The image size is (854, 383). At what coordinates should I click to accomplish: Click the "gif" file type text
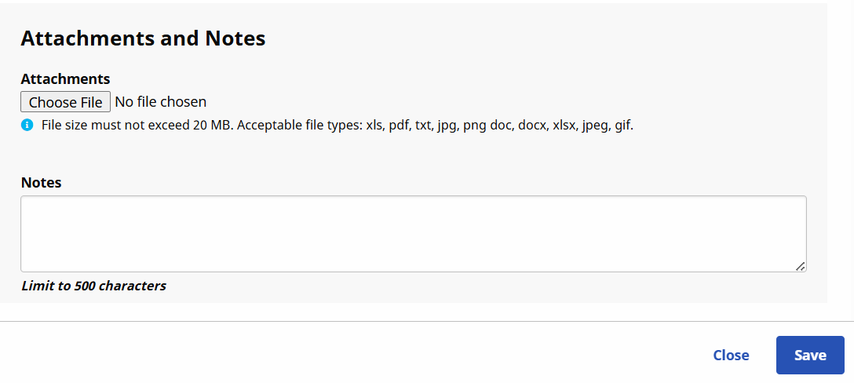(x=623, y=126)
